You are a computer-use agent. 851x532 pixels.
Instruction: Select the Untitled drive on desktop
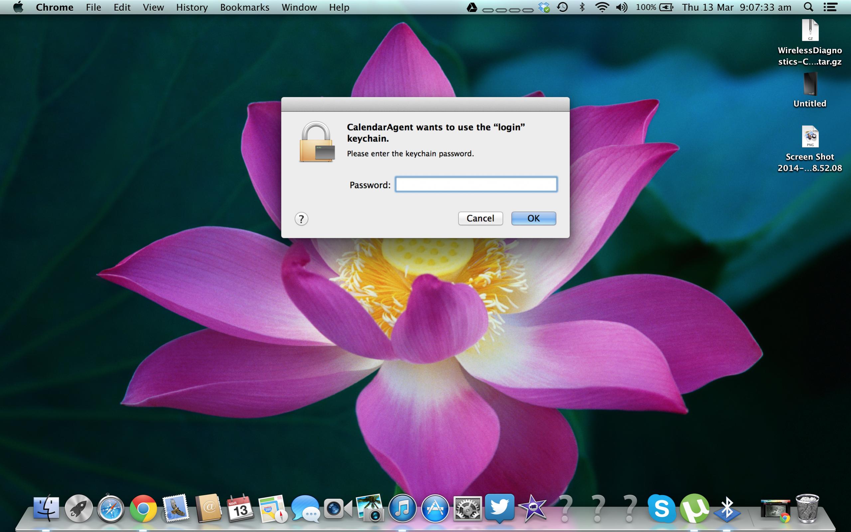[809, 85]
